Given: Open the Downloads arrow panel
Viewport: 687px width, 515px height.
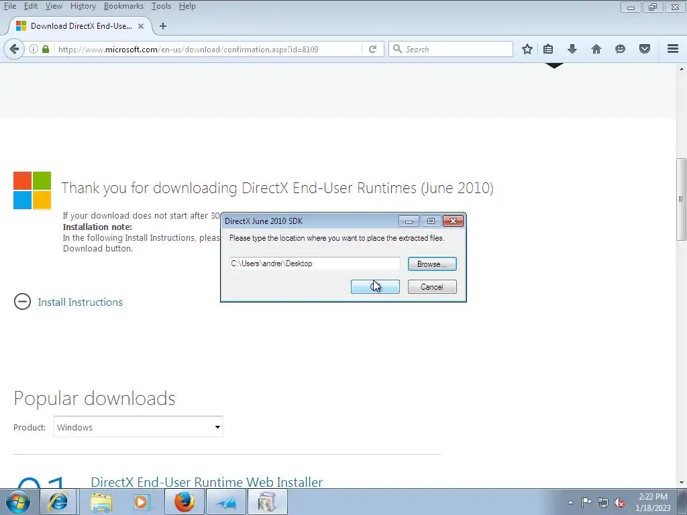Looking at the screenshot, I should pyautogui.click(x=572, y=49).
